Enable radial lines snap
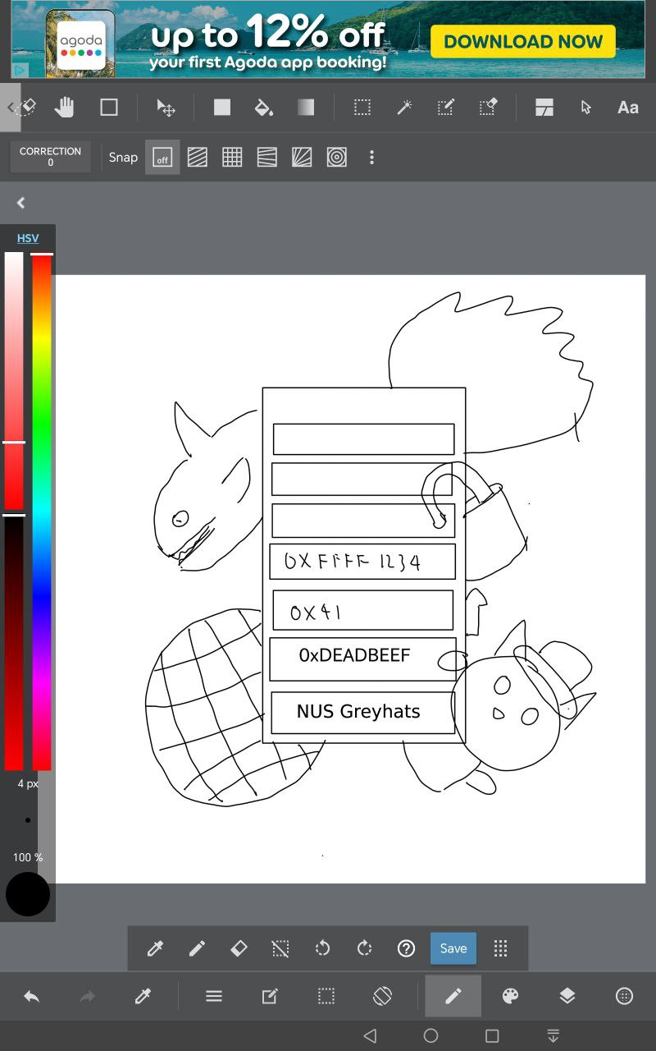The height and width of the screenshot is (1051, 656). [x=302, y=158]
